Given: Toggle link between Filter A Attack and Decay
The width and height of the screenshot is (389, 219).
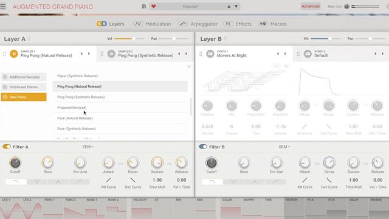Looking at the screenshot, I should (x=121, y=164).
